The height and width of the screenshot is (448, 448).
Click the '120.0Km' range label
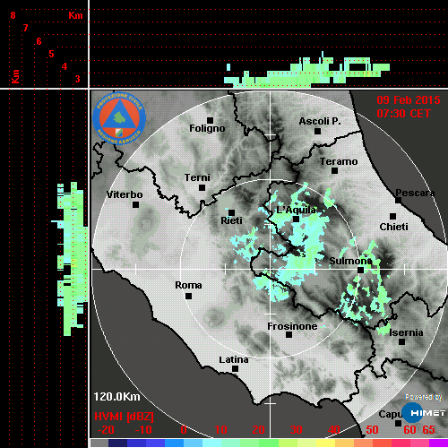point(116,397)
